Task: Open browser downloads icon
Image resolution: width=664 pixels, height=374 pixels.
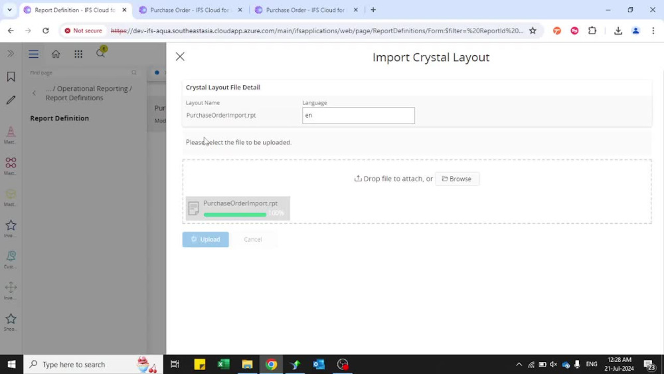Action: pyautogui.click(x=618, y=31)
